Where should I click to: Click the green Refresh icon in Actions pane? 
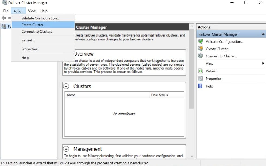[x=200, y=71]
